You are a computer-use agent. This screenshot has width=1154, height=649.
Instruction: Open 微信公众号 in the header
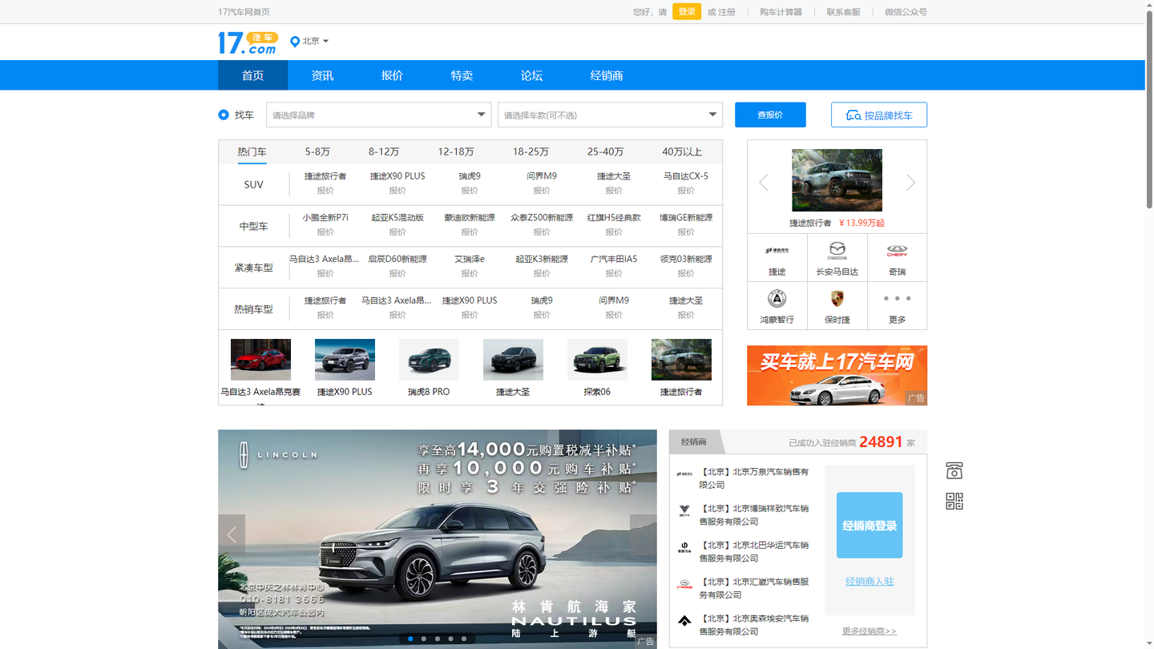click(906, 12)
